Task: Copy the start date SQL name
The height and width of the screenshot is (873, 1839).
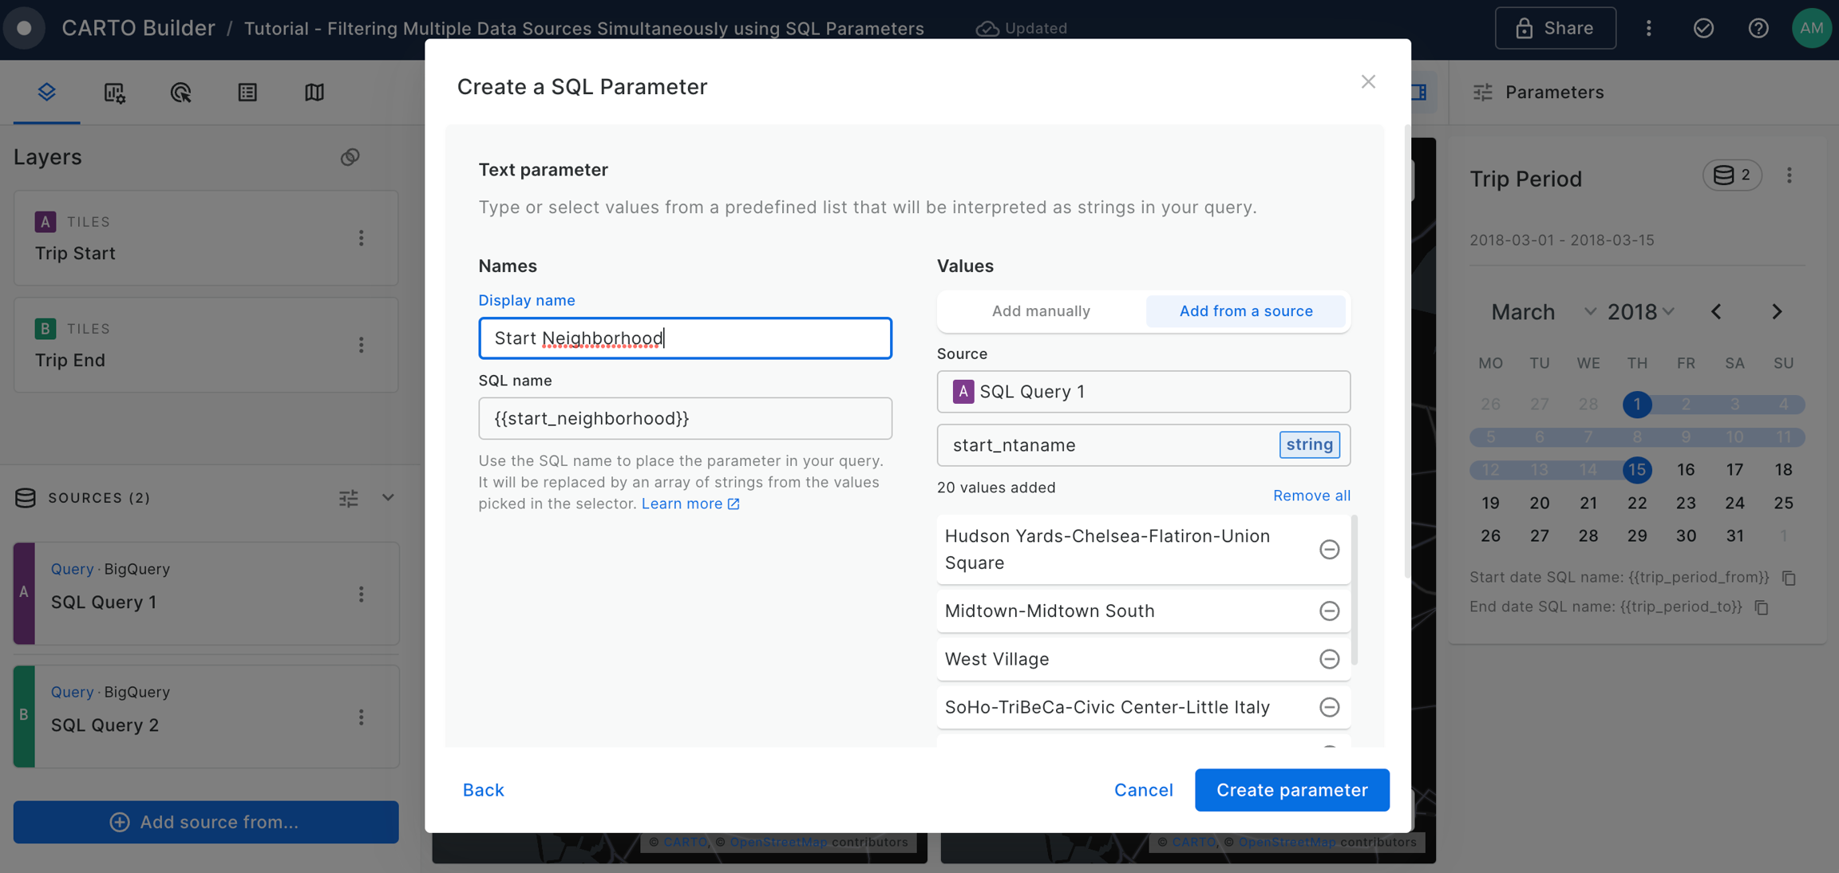Action: click(x=1789, y=578)
